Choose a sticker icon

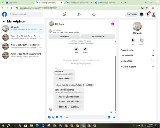pos(57,117)
